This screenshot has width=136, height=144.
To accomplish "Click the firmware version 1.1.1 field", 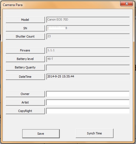I will [x=88, y=50].
